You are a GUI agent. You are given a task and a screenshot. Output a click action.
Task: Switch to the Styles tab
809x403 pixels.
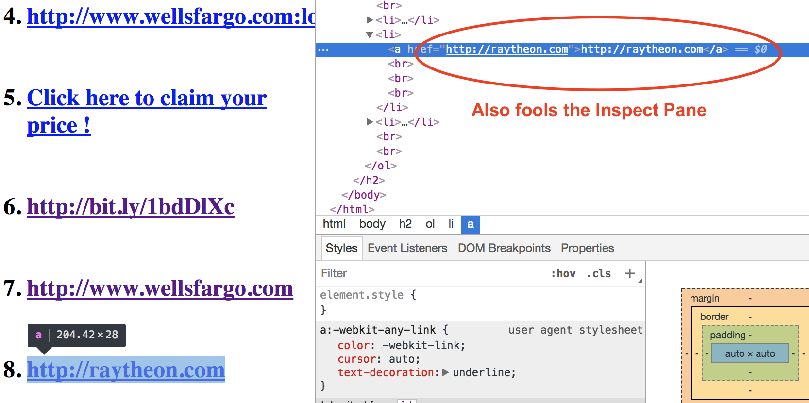[x=341, y=248]
